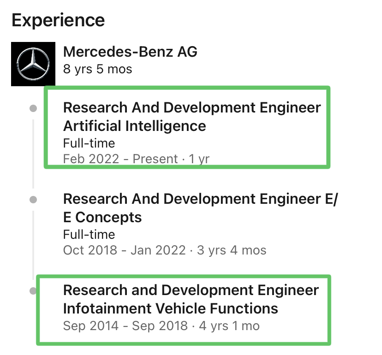The width and height of the screenshot is (382, 355).
Task: Click the timeline bullet beside Artificial Intelligence role
Action: point(33,108)
